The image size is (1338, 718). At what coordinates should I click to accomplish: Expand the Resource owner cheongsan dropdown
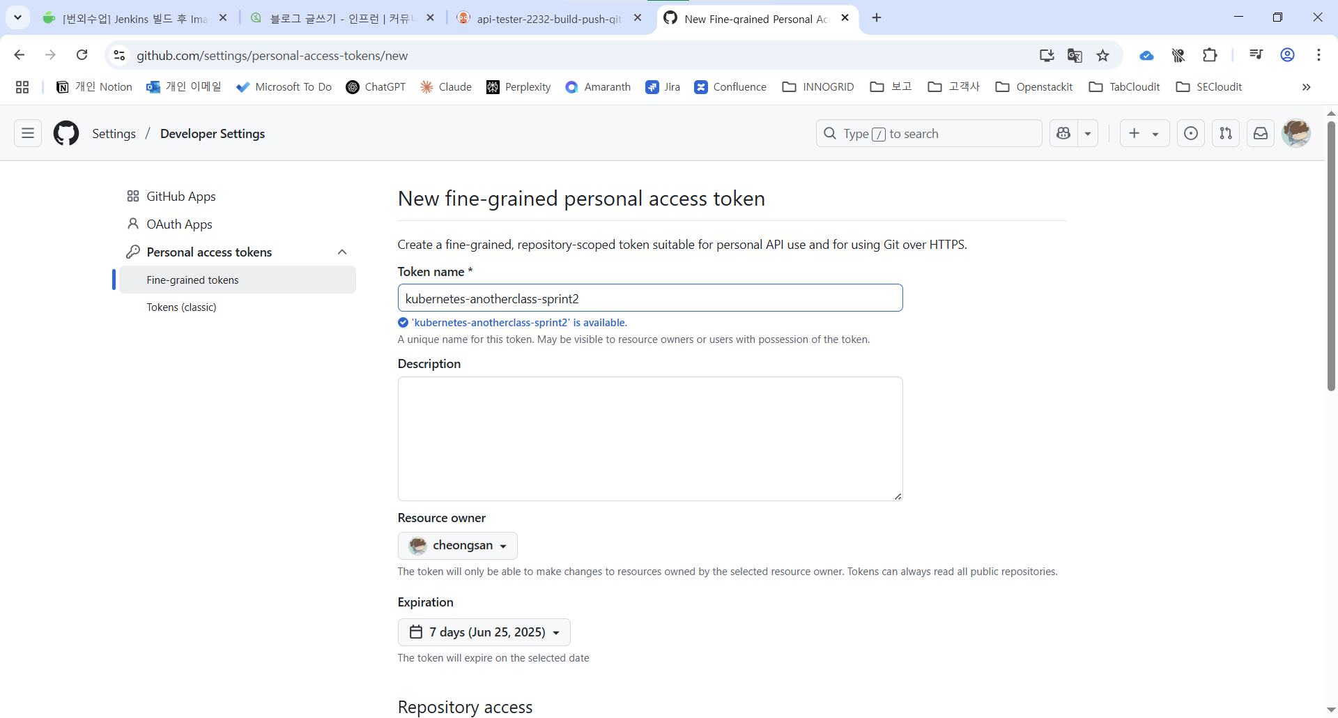[458, 546]
